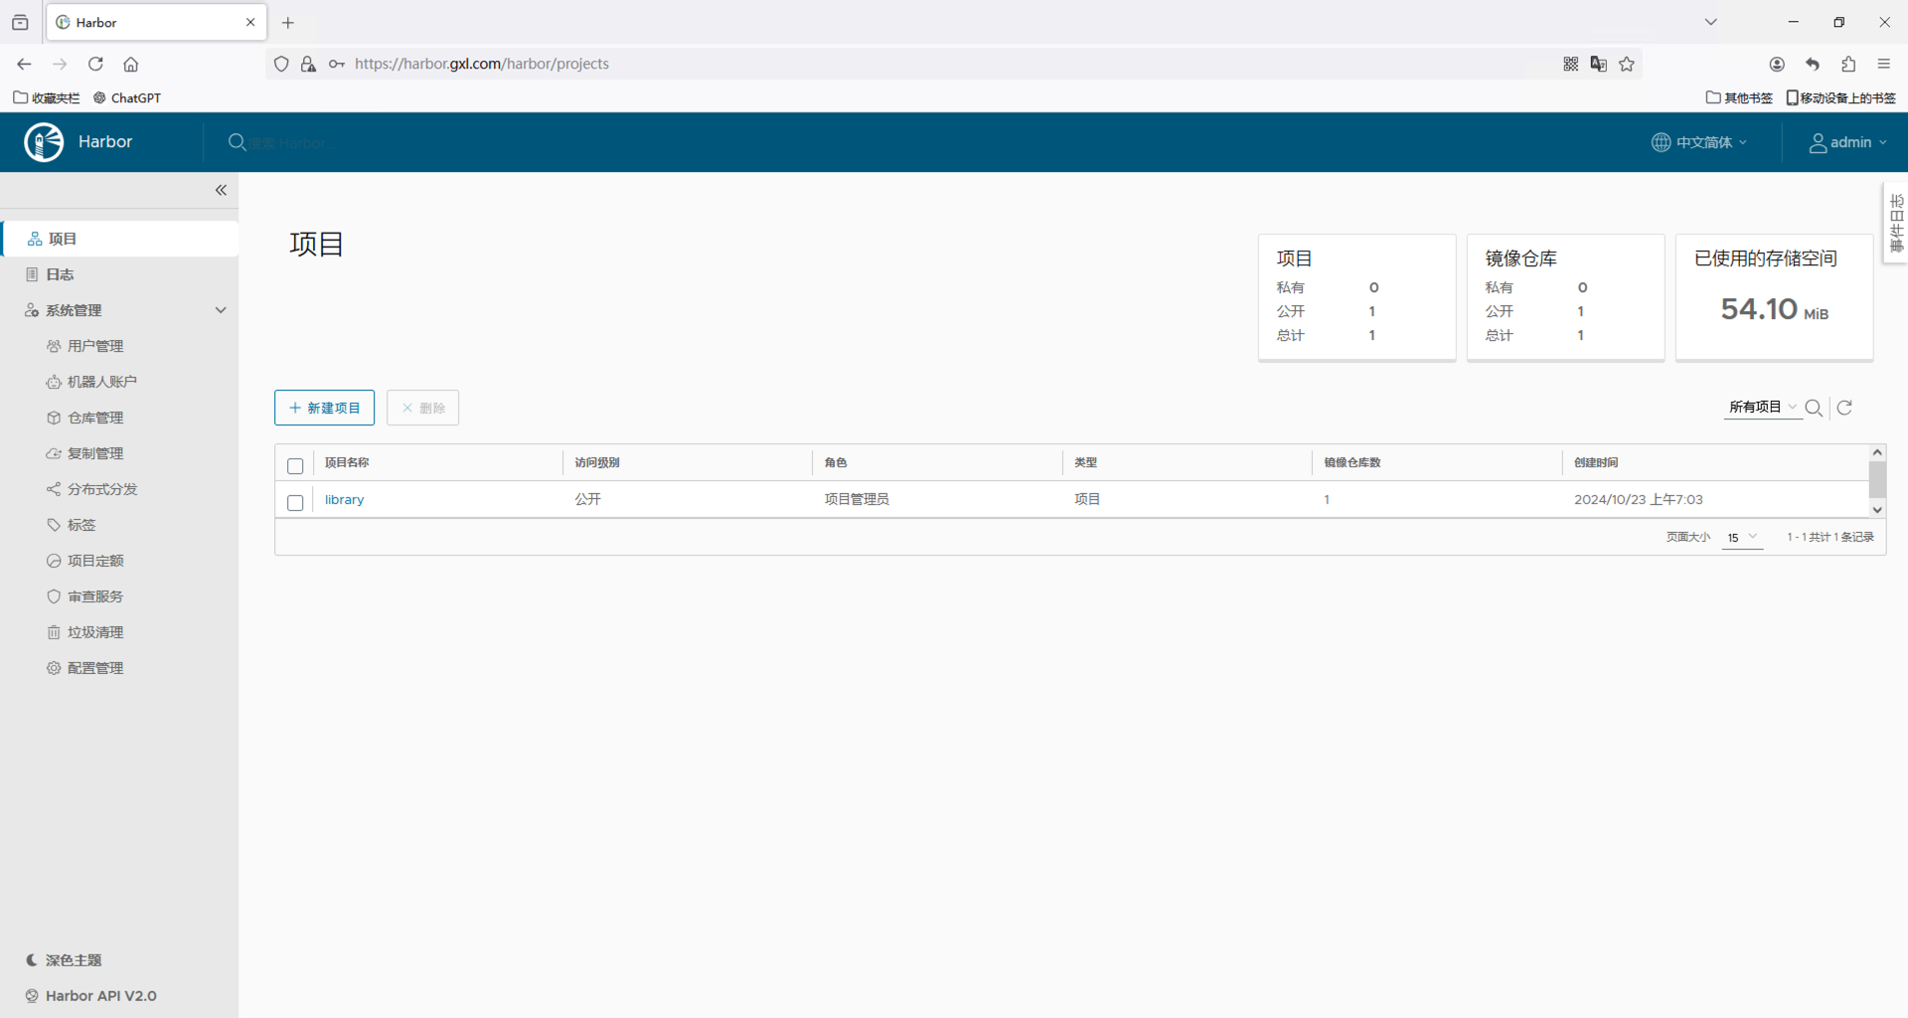Open 用户管理 user management
This screenshot has width=1908, height=1018.
95,346
